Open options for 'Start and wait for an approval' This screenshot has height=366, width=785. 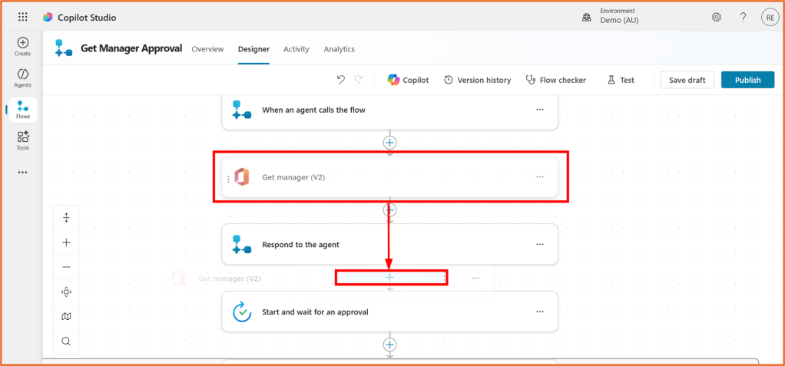[540, 312]
